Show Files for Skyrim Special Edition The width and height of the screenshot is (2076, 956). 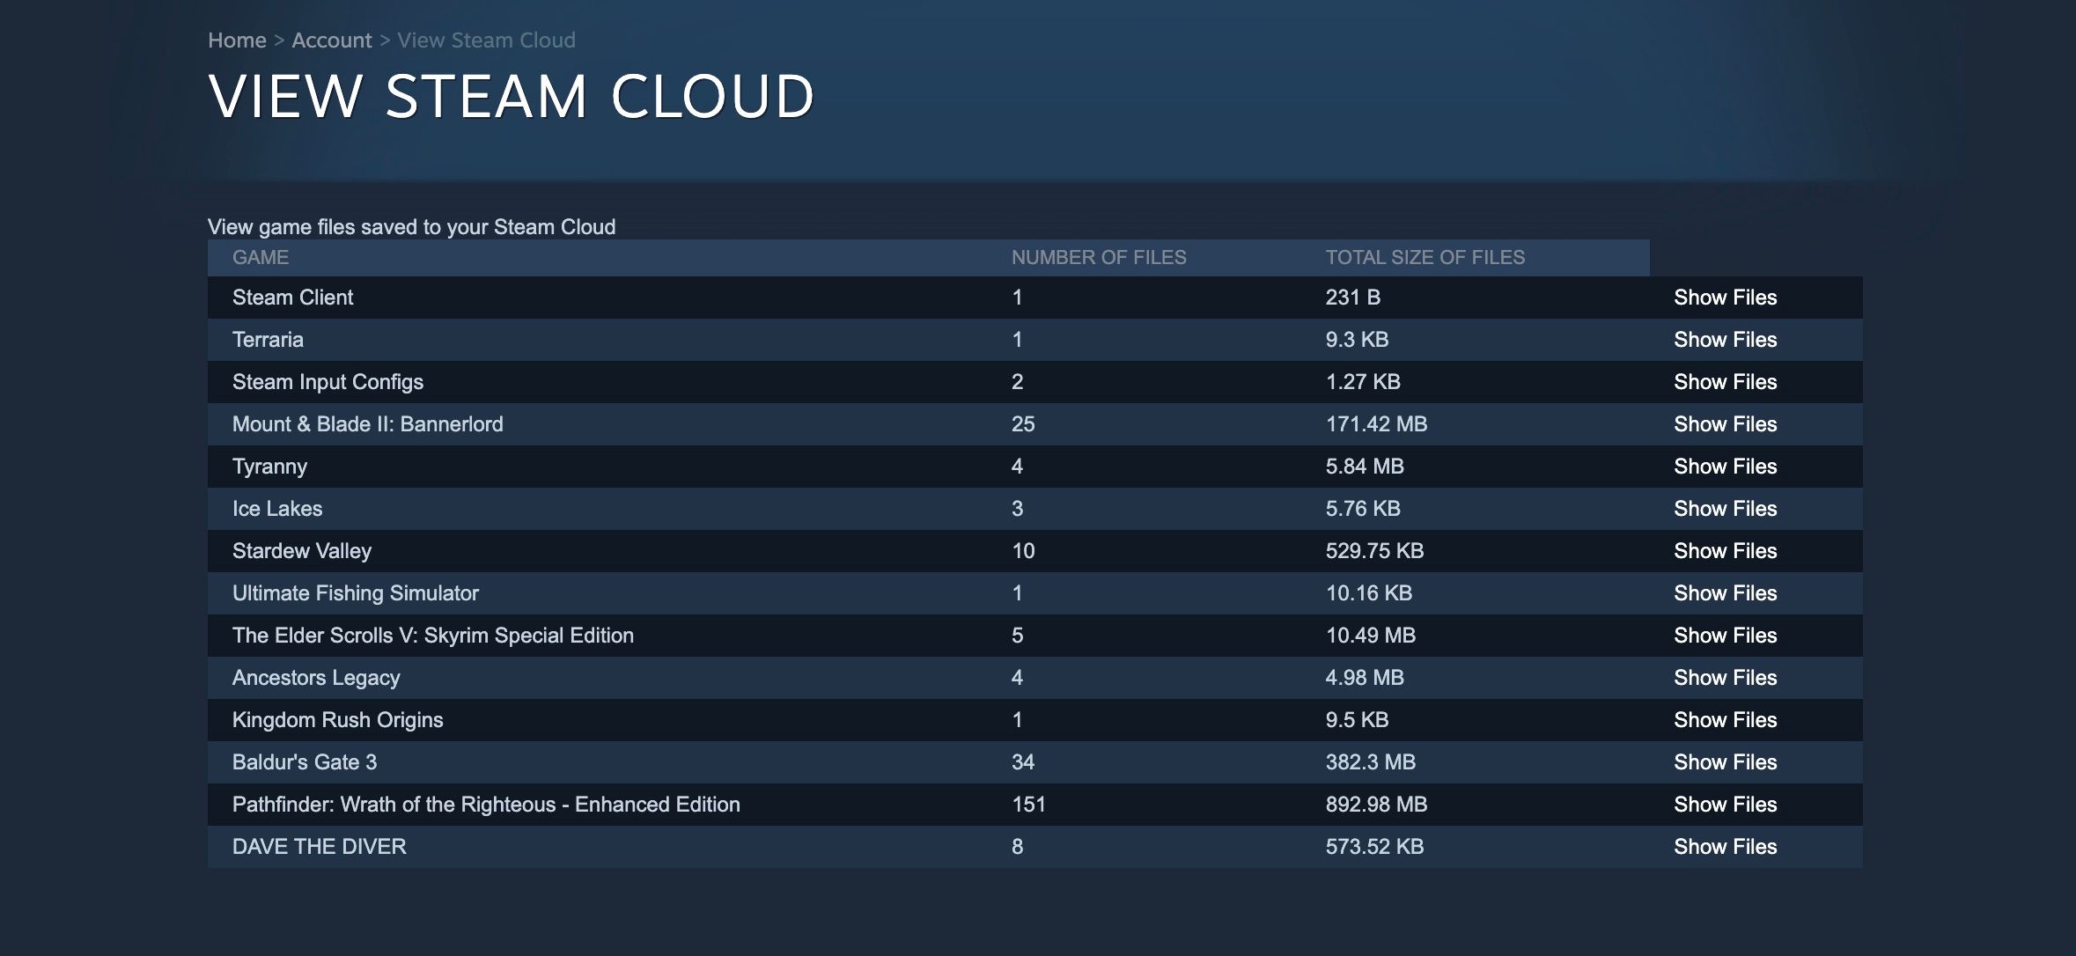point(1725,636)
